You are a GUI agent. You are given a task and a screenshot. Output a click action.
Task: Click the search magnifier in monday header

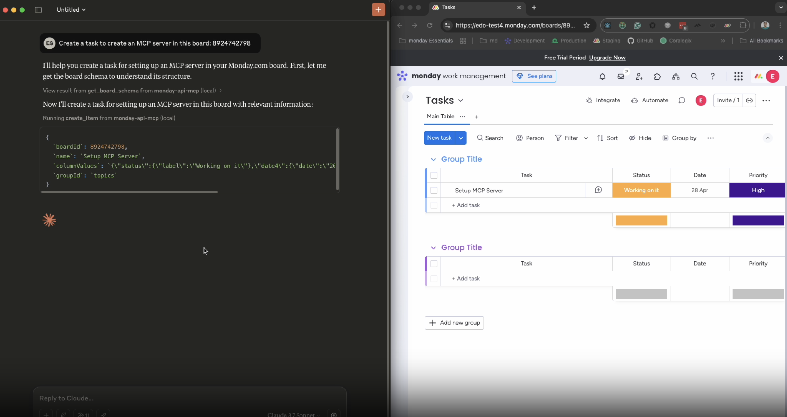[694, 76]
